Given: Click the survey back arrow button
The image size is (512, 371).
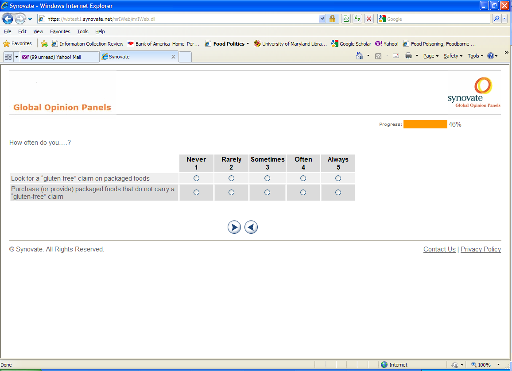Looking at the screenshot, I should [251, 227].
